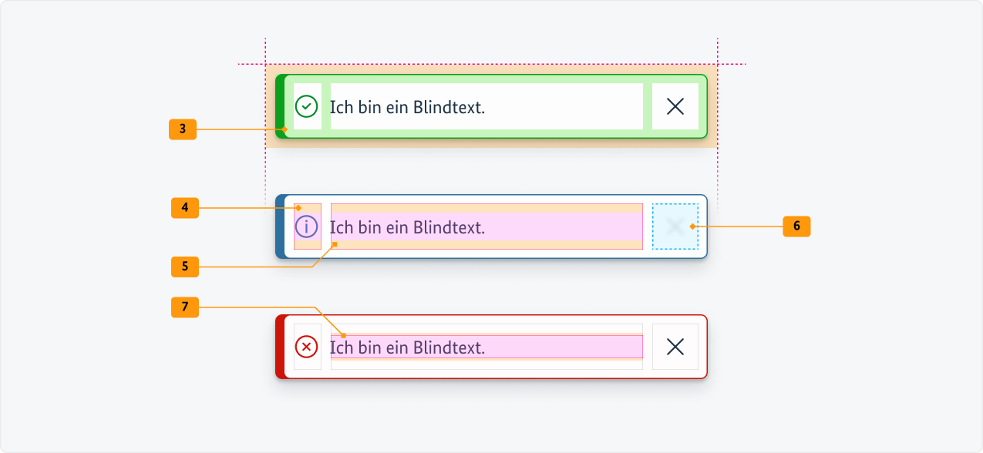
Task: Click the X icon inside the red alert
Action: 675,347
